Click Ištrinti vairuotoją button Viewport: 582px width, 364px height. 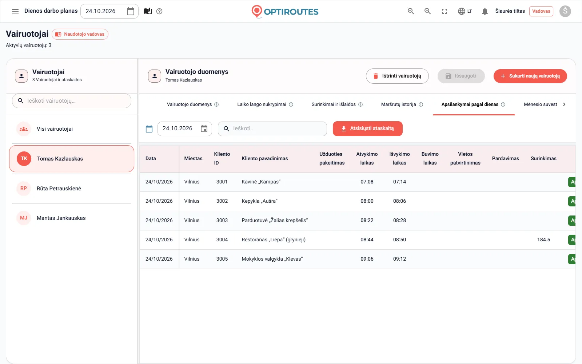pos(397,76)
